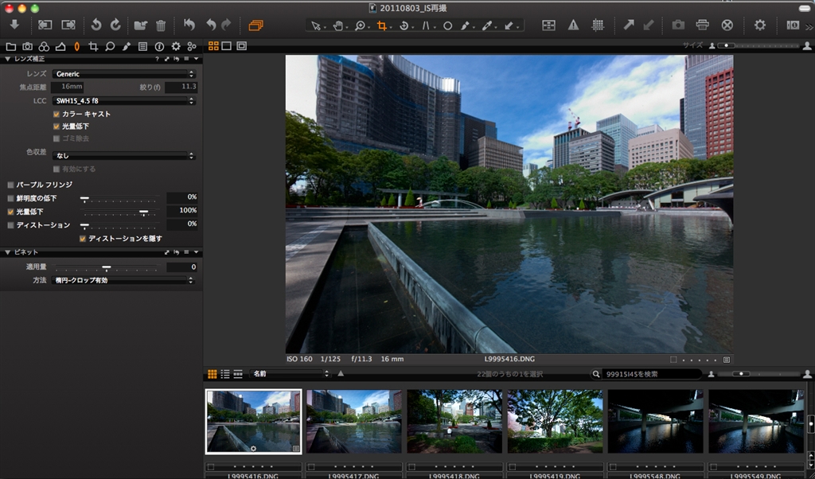Uncheck the カラー キャスト checkbox

click(x=57, y=114)
